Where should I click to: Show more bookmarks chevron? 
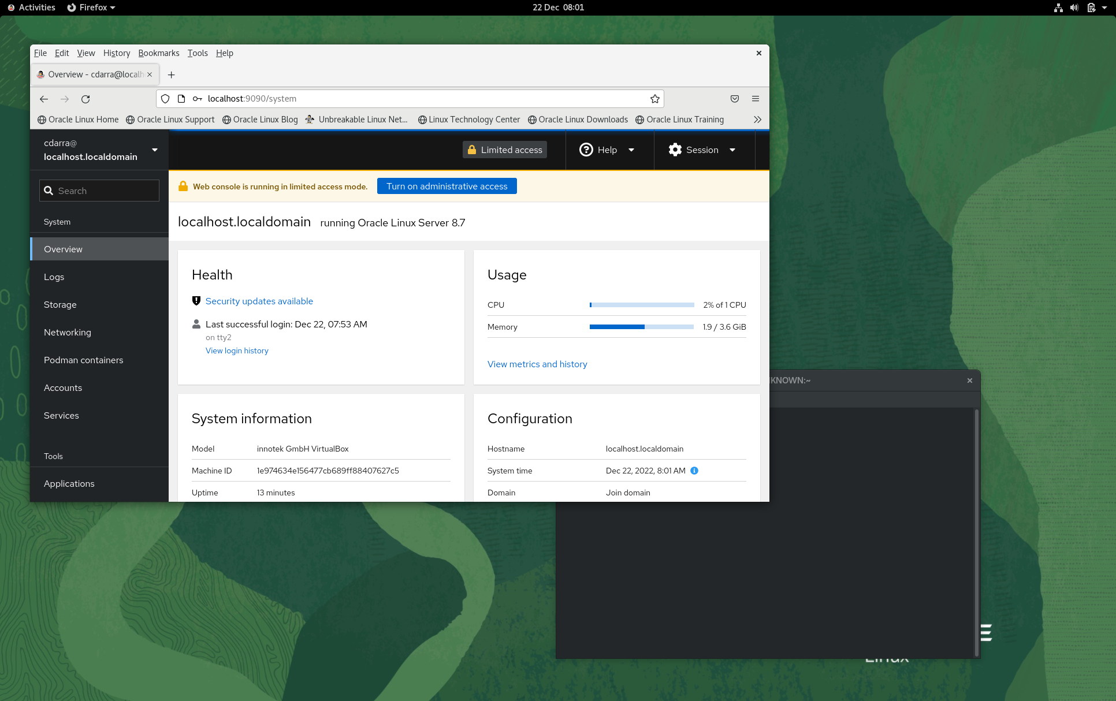pos(757,120)
